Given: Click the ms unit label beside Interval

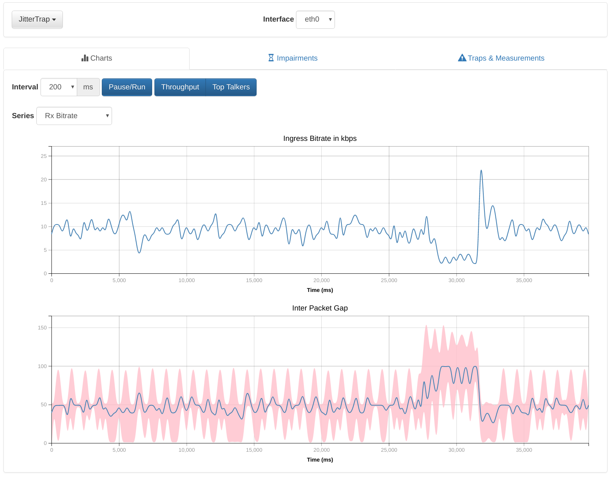Looking at the screenshot, I should point(88,87).
